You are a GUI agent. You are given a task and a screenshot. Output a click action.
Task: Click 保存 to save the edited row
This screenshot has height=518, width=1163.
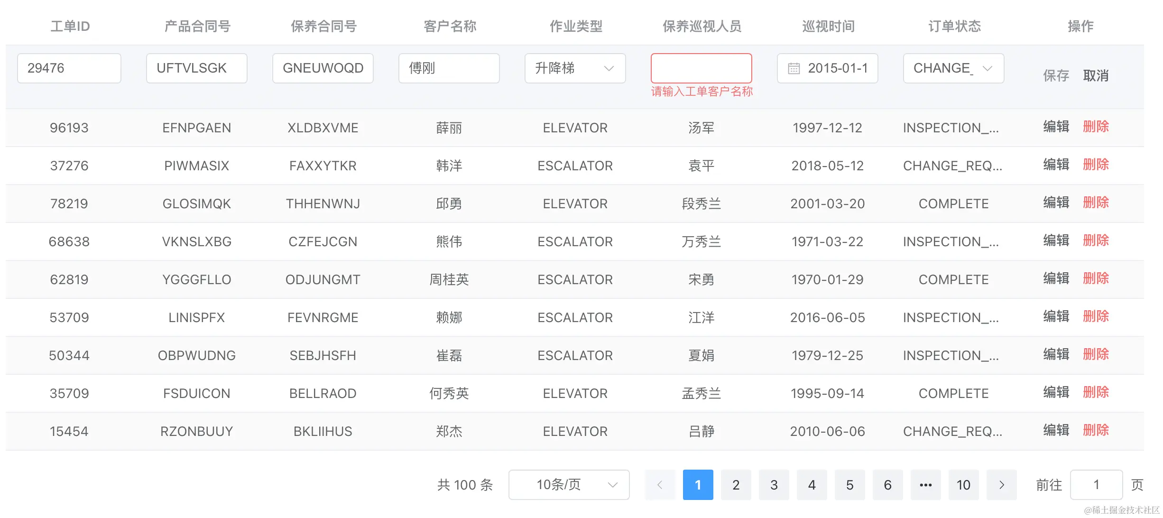(1056, 75)
